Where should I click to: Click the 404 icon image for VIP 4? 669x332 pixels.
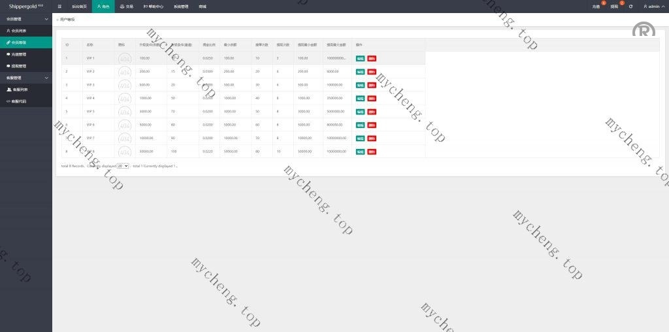(x=124, y=99)
